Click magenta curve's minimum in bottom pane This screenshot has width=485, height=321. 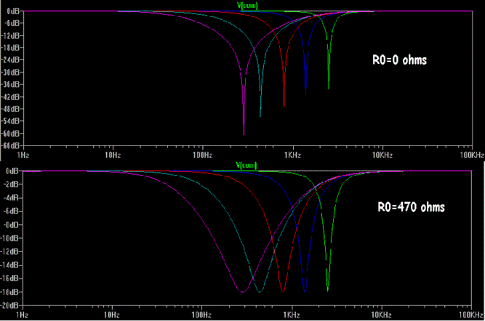[x=242, y=292]
